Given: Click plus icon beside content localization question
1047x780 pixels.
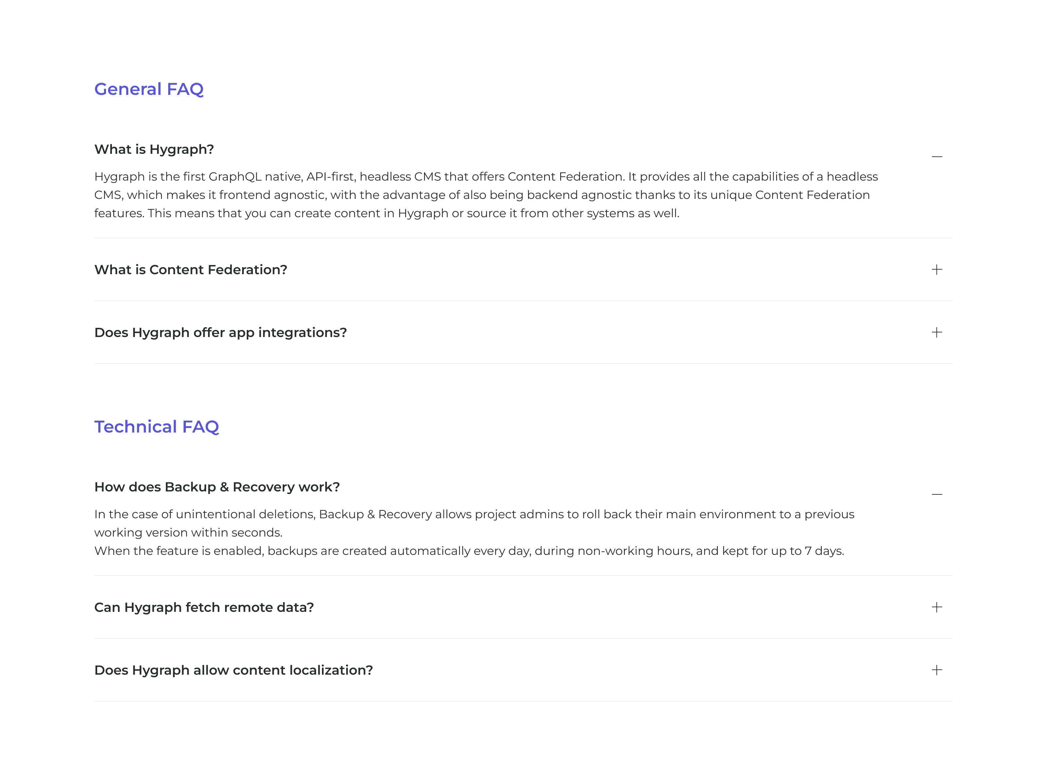Looking at the screenshot, I should (936, 670).
